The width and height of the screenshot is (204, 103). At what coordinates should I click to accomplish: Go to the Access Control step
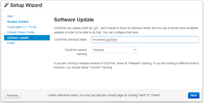pyautogui.click(x=18, y=22)
